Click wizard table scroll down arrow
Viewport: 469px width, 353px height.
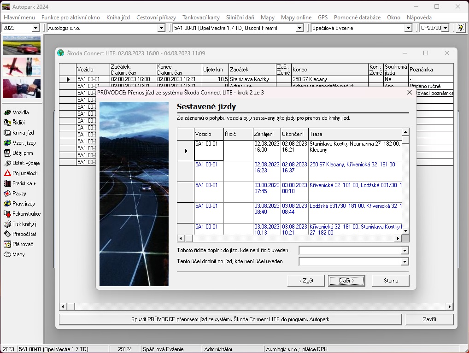click(405, 230)
